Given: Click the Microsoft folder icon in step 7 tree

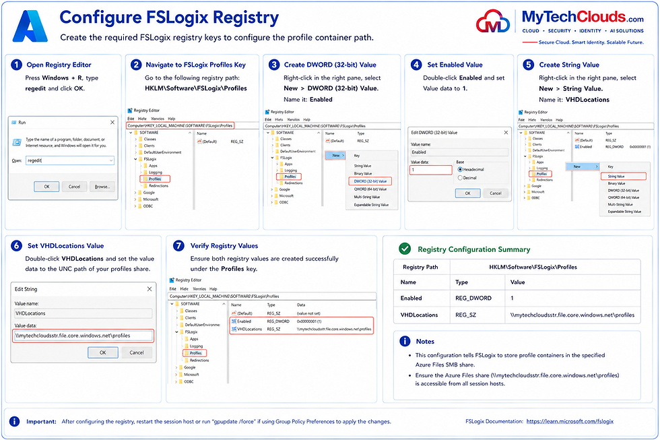Looking at the screenshot, I should pos(181,375).
